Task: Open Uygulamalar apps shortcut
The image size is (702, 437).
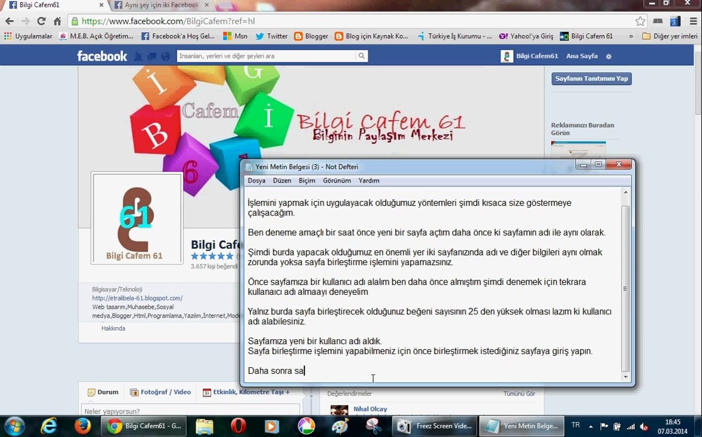Action: pos(28,36)
